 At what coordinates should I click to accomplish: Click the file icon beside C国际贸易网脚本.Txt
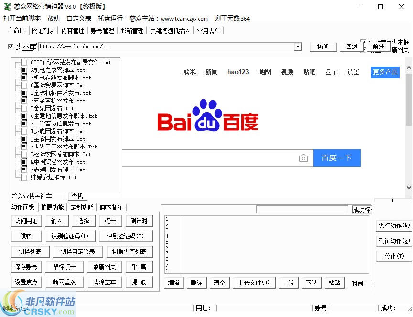tap(24, 85)
